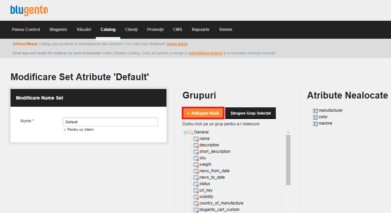Select the color unassigned attribute
This screenshot has height=213, width=391.
tap(323, 117)
